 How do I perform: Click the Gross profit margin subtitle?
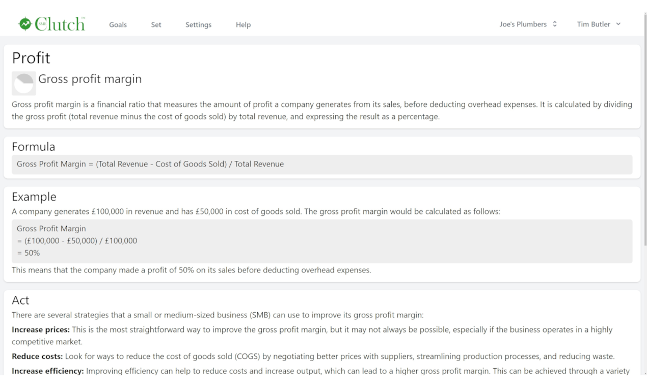point(90,79)
